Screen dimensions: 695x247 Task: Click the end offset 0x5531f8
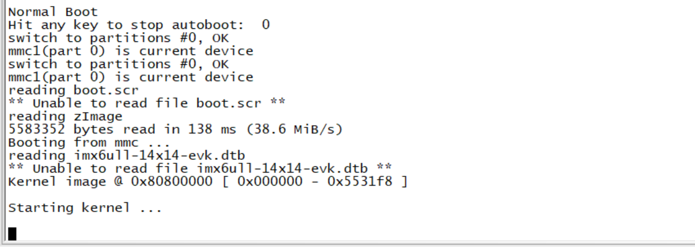point(359,182)
